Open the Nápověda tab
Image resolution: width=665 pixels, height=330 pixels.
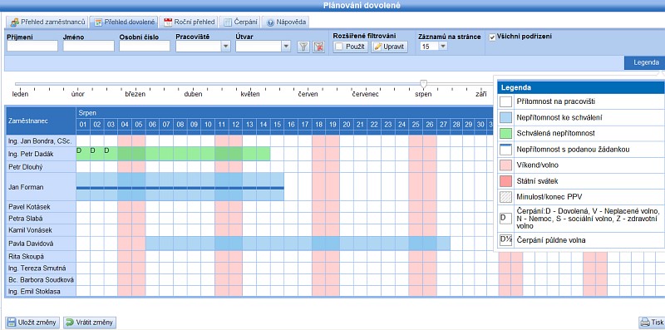coord(285,22)
